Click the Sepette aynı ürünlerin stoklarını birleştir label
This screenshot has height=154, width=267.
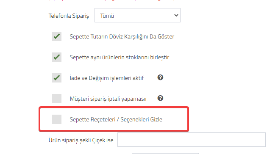click(120, 58)
